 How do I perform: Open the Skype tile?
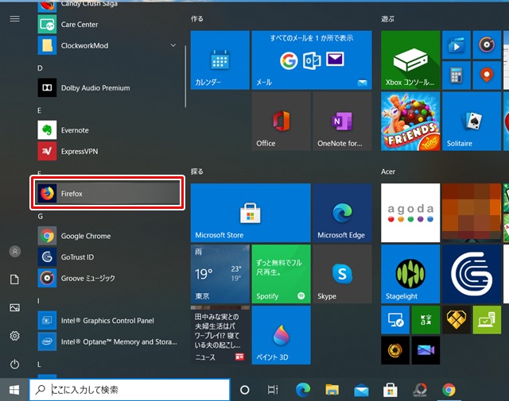pyautogui.click(x=342, y=274)
